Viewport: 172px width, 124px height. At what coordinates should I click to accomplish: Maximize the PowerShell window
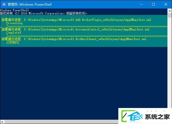(x=153, y=4)
